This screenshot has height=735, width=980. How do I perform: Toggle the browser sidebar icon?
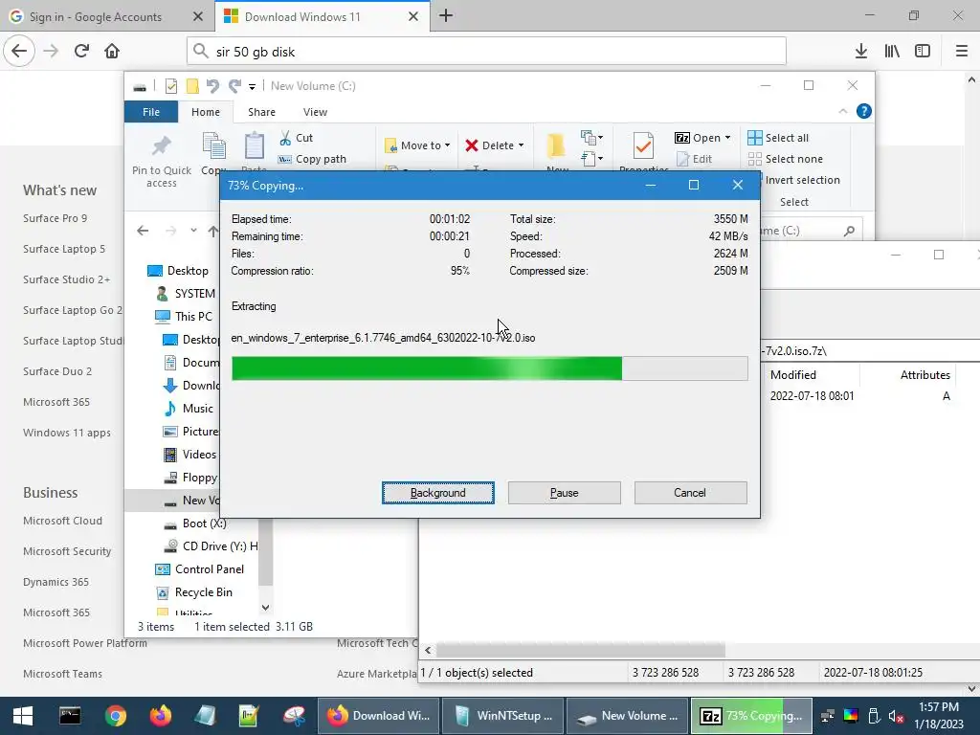[x=923, y=52]
